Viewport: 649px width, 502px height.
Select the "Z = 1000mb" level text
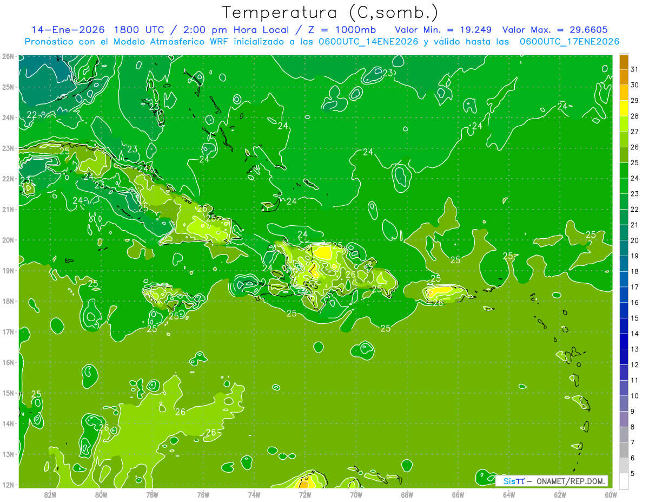pyautogui.click(x=342, y=29)
